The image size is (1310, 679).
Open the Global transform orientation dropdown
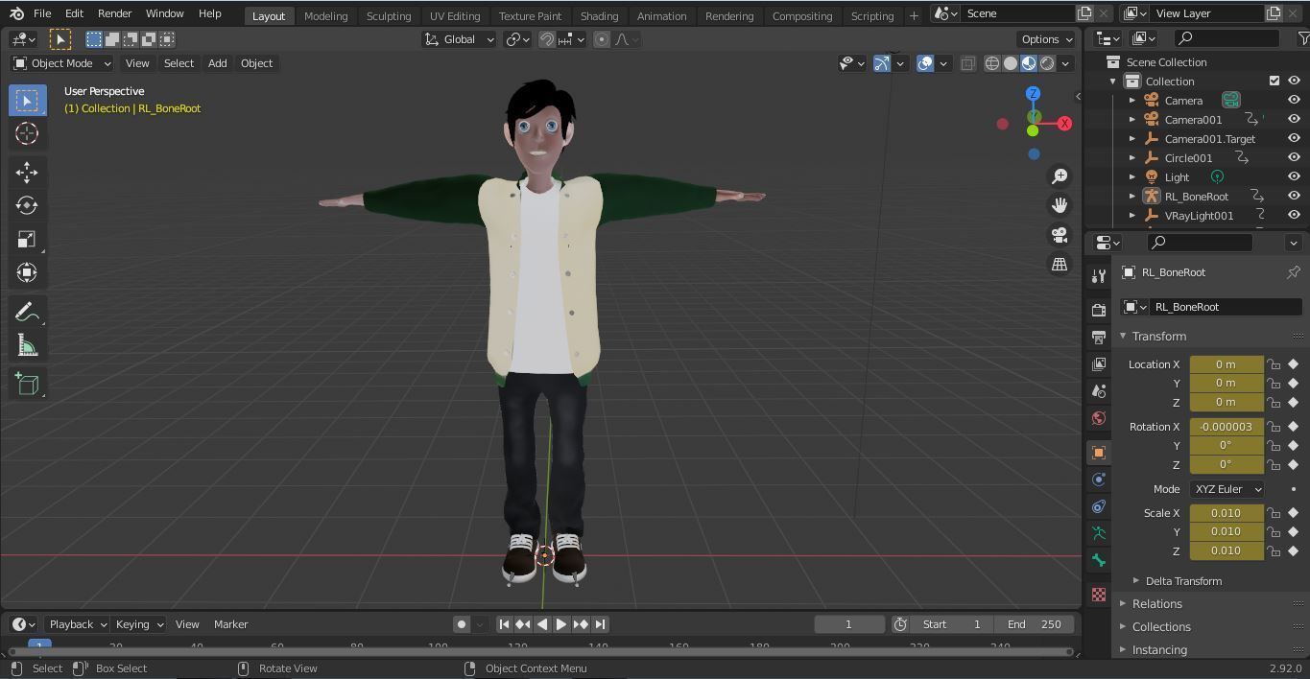coord(460,39)
